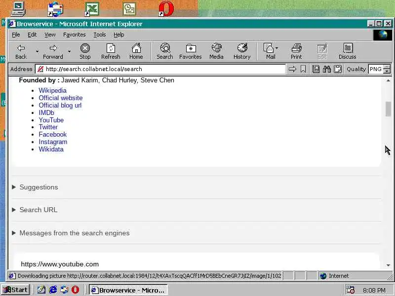Launch Internet Explorer from the quick launch bar
Viewport: 395px width, 296px height.
(53, 290)
